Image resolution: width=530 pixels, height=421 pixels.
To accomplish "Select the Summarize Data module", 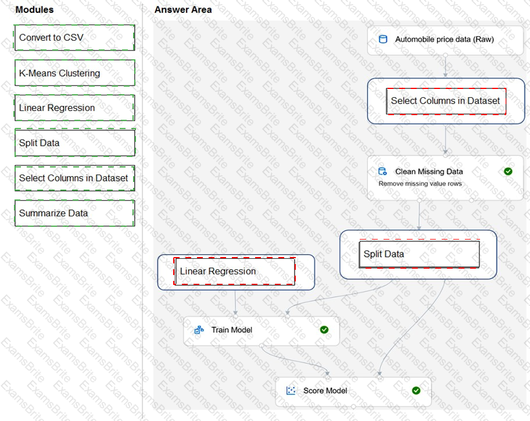I will [74, 213].
